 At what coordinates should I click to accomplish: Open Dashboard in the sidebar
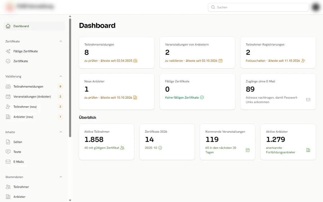[34, 26]
